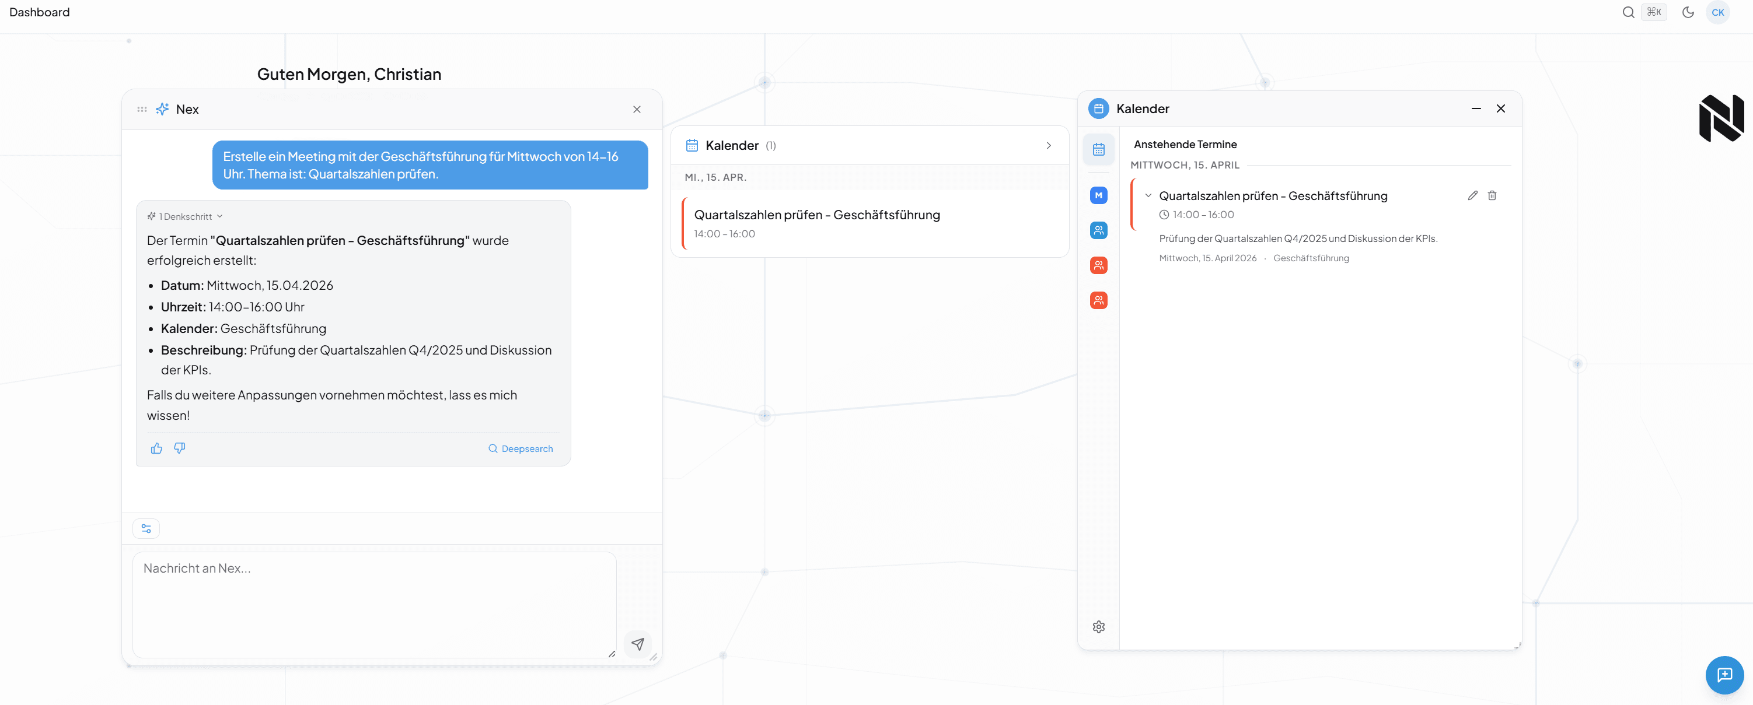1753x705 pixels.
Task: Expand the Kalender widget arrow
Action: 1048,145
